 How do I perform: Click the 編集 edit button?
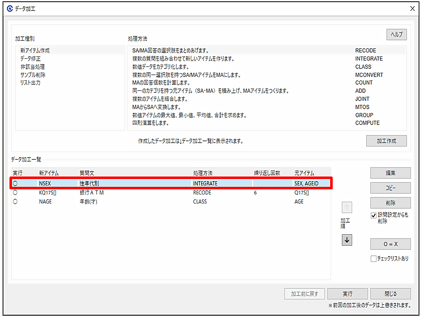pyautogui.click(x=391, y=173)
